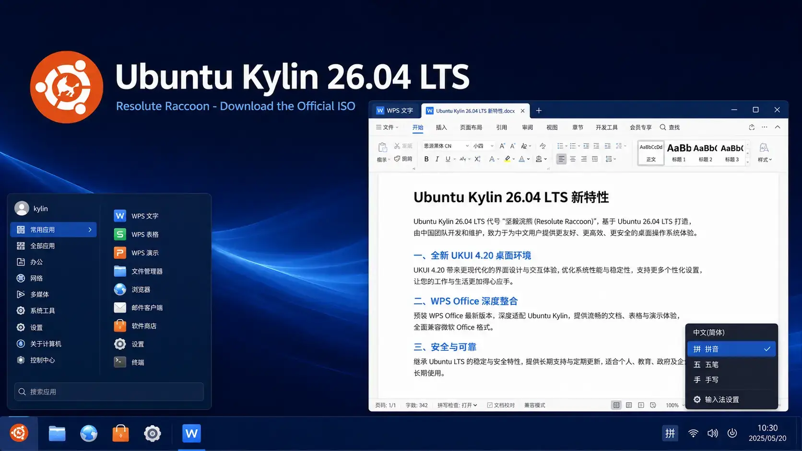The image size is (802, 451).
Task: Switch to the 插入 ribbon tab
Action: click(441, 127)
